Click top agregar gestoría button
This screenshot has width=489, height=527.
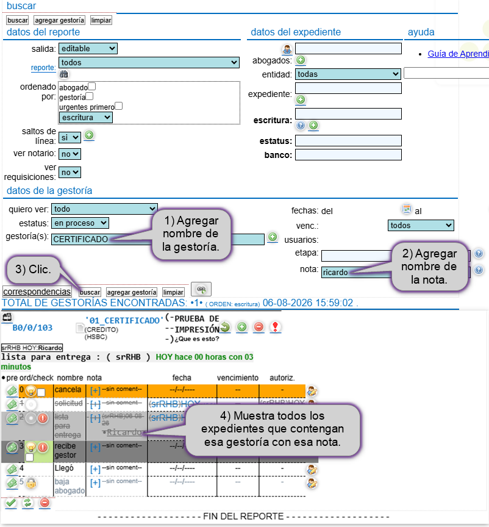(x=60, y=20)
